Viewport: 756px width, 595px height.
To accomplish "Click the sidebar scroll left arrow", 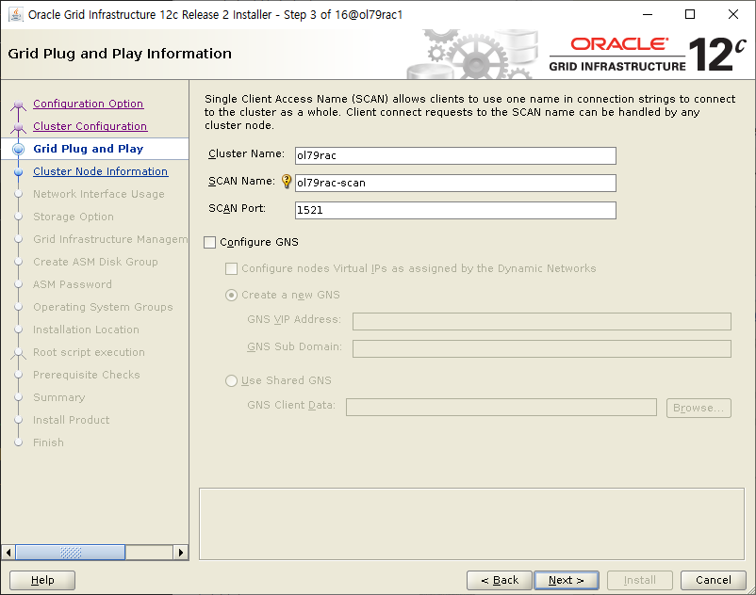I will [x=8, y=552].
